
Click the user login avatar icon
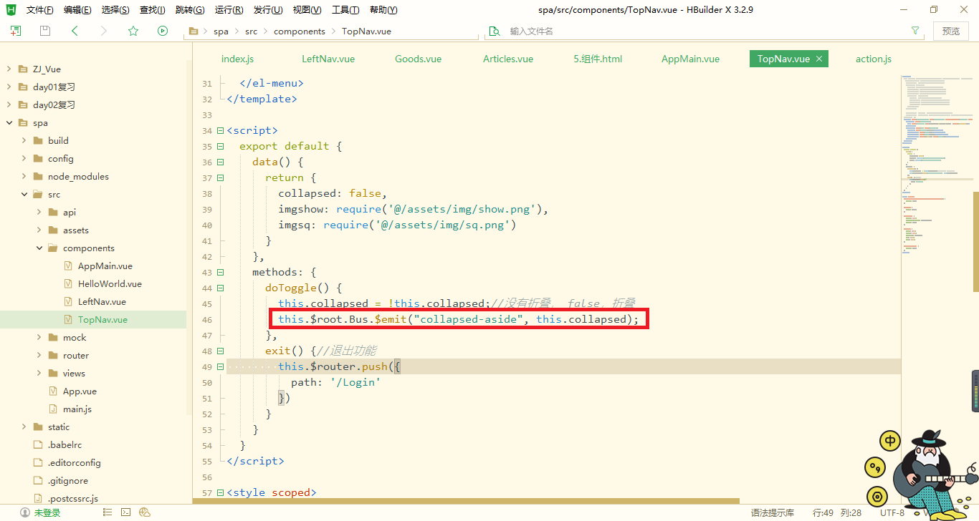click(x=25, y=512)
